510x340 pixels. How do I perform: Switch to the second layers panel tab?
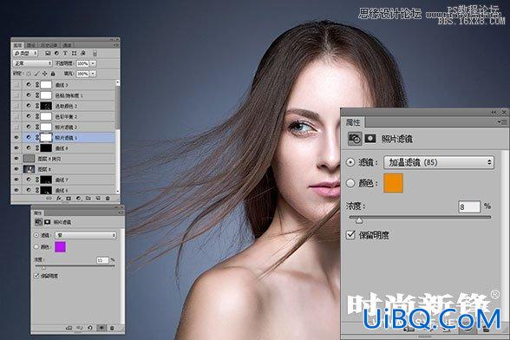31,45
